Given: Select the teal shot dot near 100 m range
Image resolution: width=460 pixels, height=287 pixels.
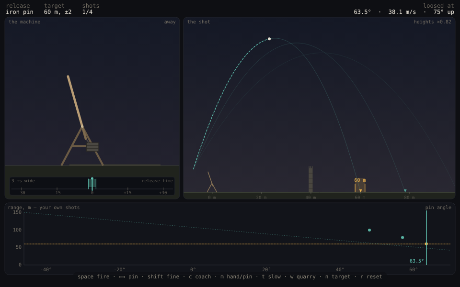Looking at the screenshot, I should pyautogui.click(x=369, y=230).
